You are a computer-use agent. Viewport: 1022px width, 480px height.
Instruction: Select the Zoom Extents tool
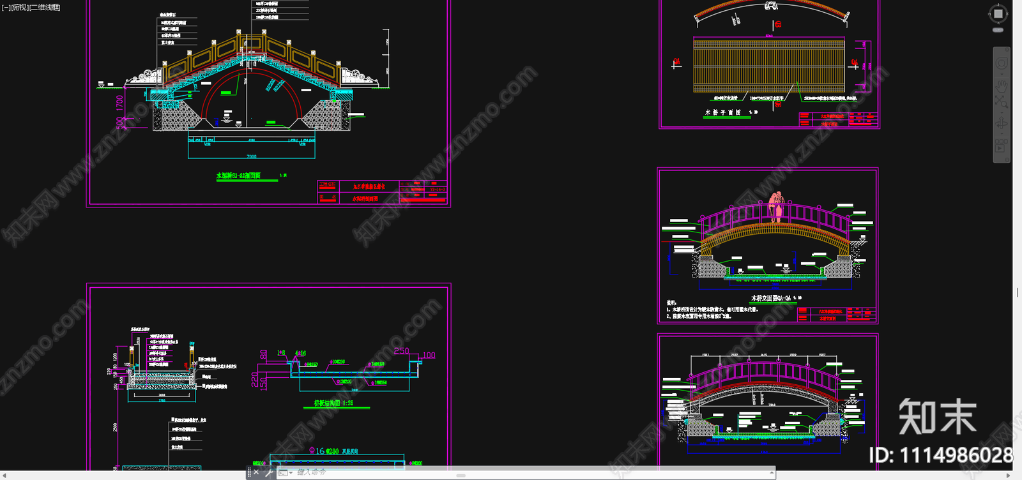pyautogui.click(x=1002, y=101)
